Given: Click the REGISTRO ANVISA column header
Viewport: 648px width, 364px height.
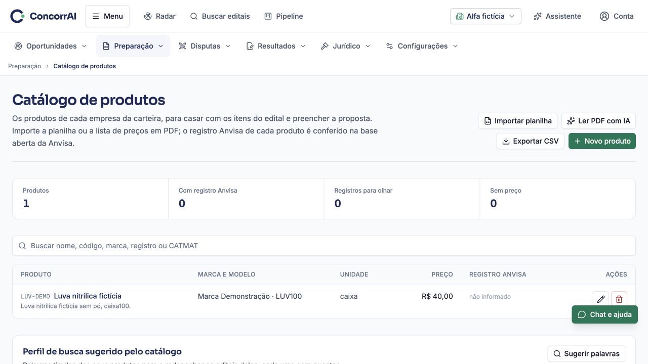Looking at the screenshot, I should point(498,275).
